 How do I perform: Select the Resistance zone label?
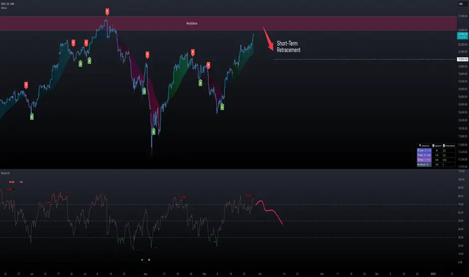[x=192, y=23]
